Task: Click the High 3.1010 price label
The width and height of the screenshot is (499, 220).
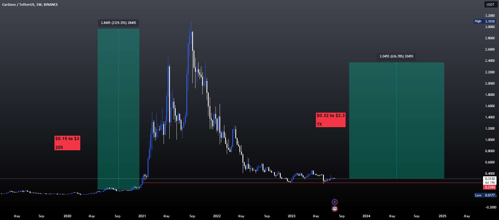Action: 485,21
